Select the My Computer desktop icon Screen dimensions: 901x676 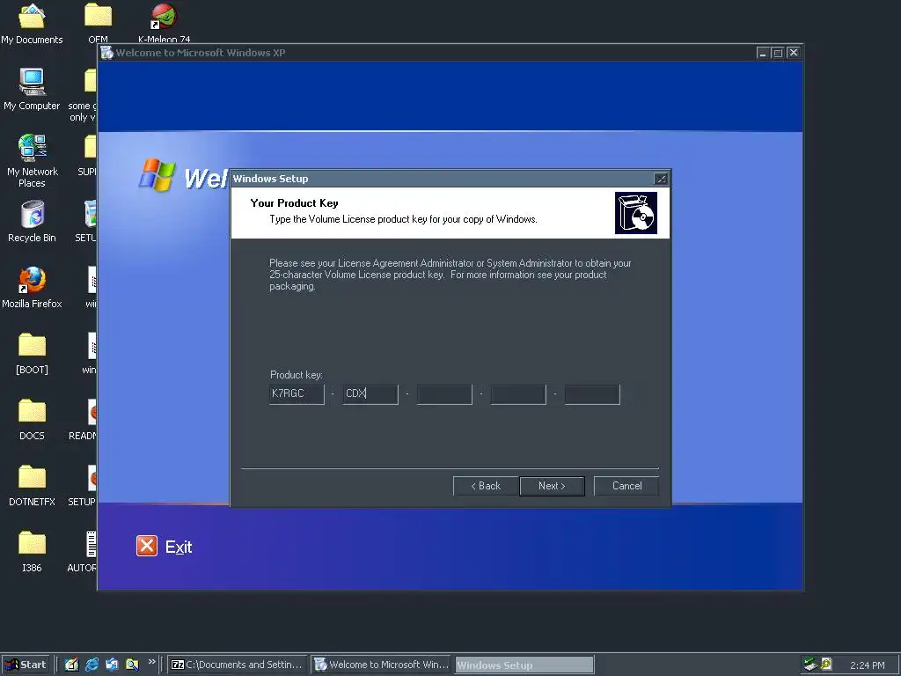pos(32,89)
